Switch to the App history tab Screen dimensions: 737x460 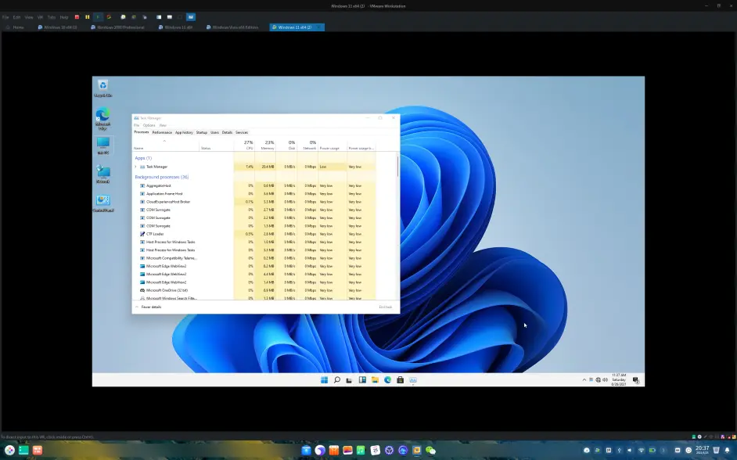point(184,132)
